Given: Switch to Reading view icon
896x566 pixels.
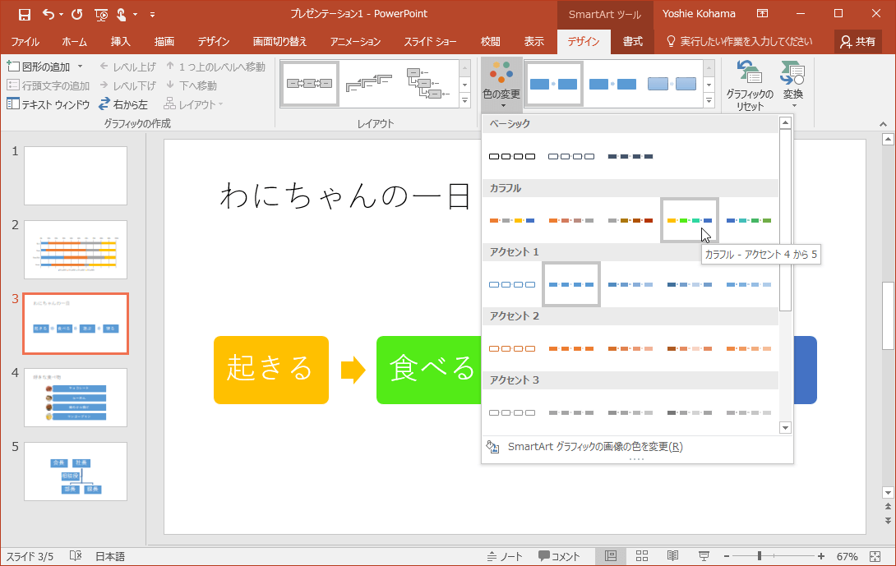Looking at the screenshot, I should [x=673, y=556].
